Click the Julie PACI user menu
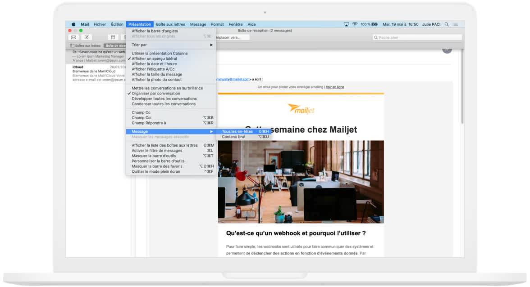 [431, 24]
